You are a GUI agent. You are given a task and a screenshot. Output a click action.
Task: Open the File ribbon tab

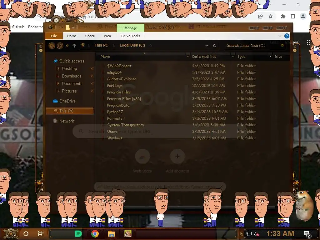pos(54,36)
